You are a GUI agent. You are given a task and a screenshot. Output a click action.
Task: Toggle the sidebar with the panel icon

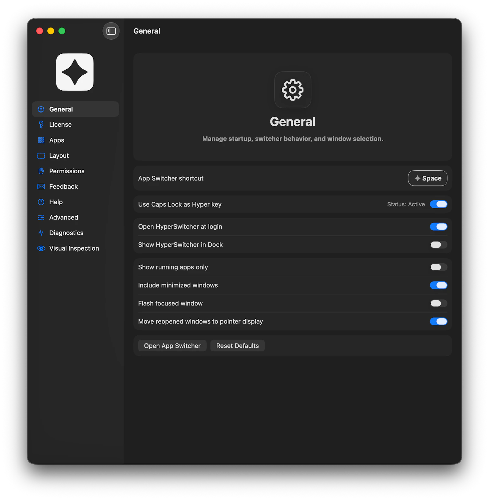[x=111, y=31]
